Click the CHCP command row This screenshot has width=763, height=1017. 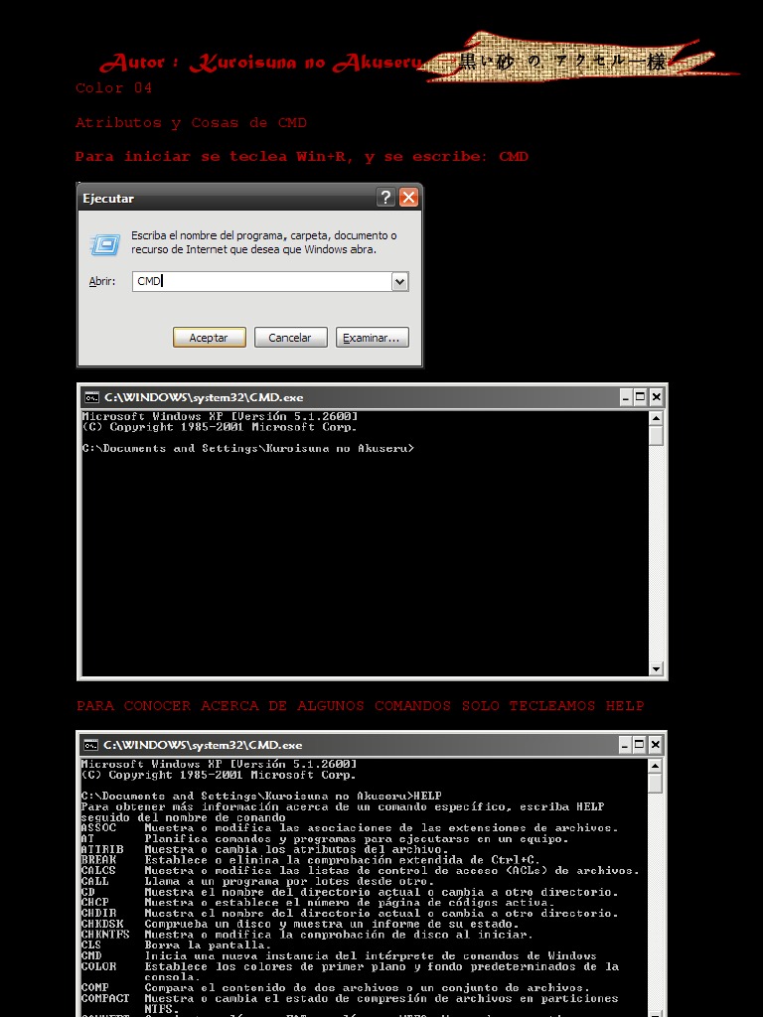318,902
